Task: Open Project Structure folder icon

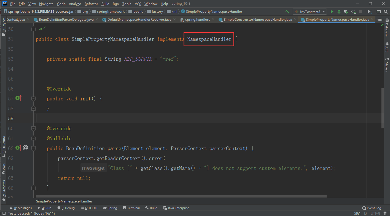Action: pyautogui.click(x=370, y=12)
